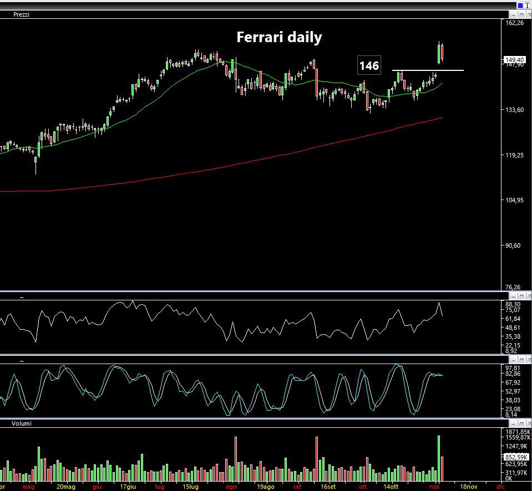Click the 38,03 stochastic scale value
This screenshot has height=491, width=532.
click(x=513, y=400)
